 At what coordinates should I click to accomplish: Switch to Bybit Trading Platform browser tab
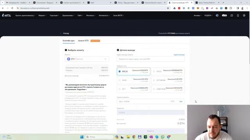click(x=207, y=3)
